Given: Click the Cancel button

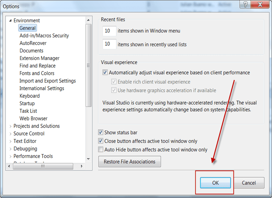Looking at the screenshot, I should [x=249, y=183].
